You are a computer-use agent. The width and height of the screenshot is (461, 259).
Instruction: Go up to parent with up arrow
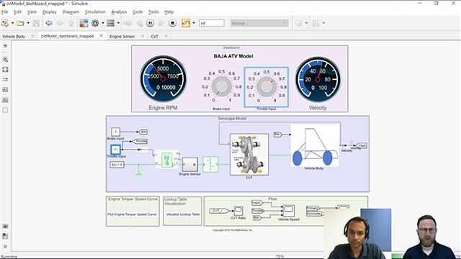(71, 23)
